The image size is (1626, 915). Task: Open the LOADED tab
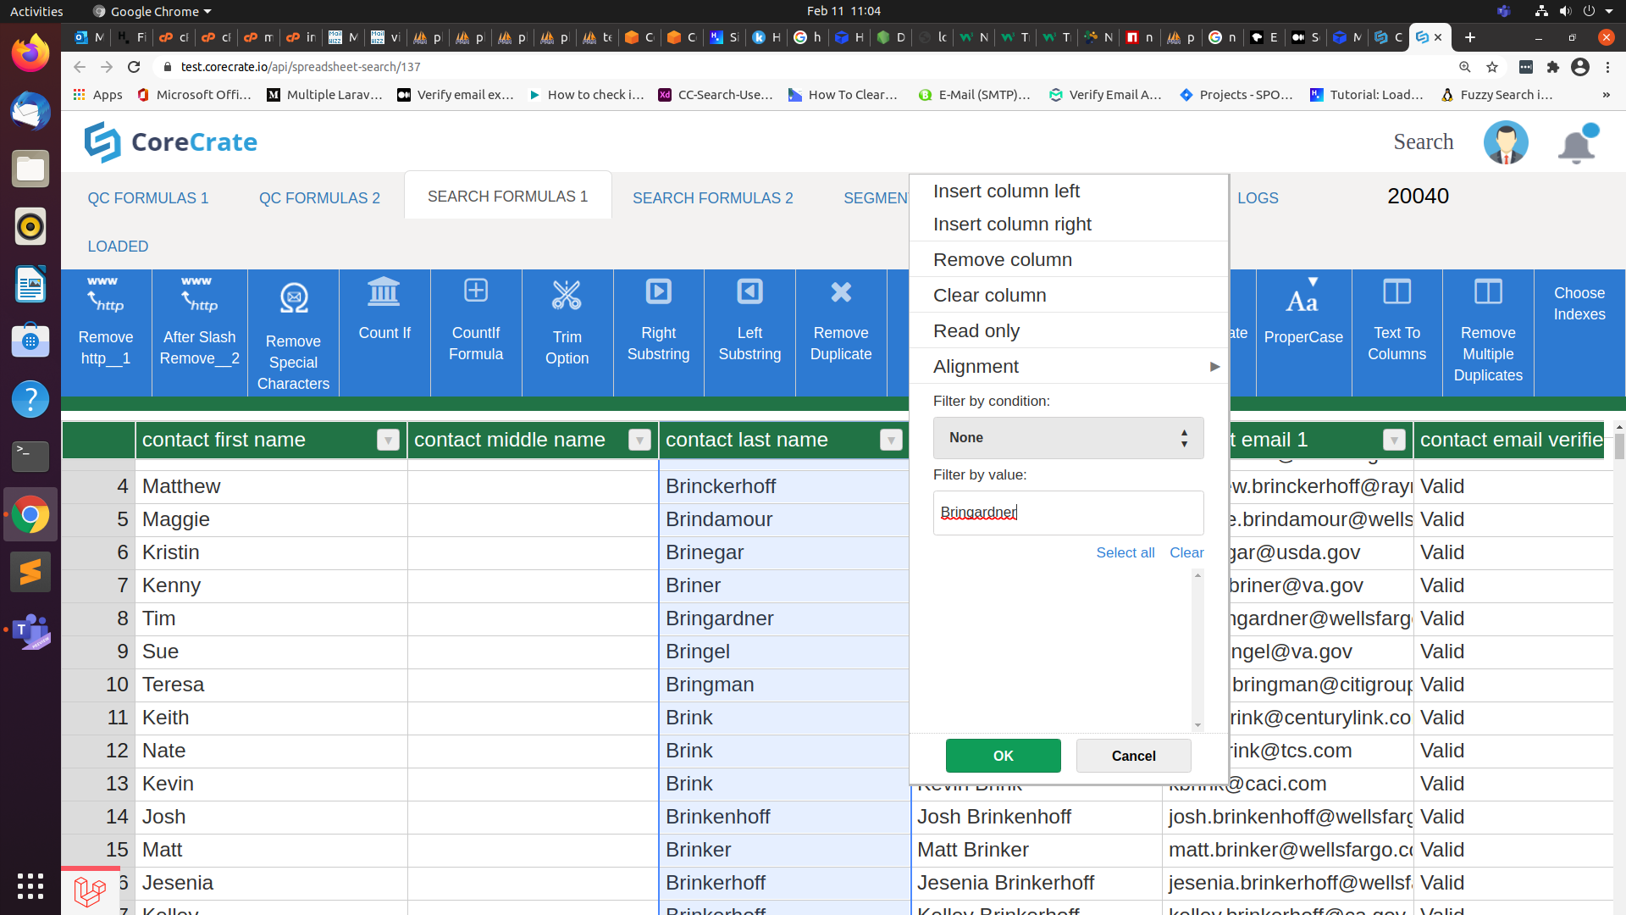118,247
